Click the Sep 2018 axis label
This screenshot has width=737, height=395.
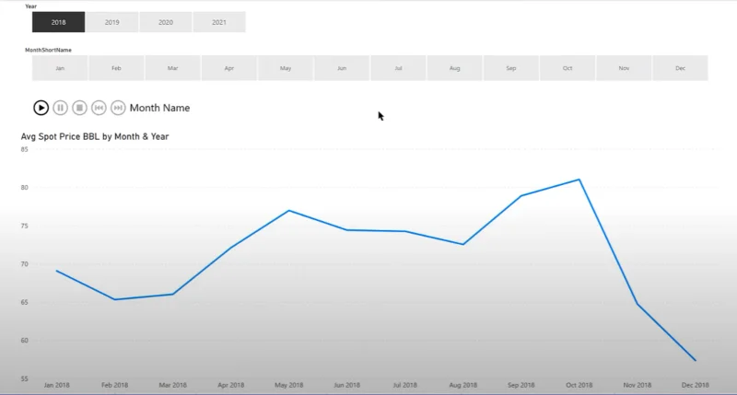(521, 385)
